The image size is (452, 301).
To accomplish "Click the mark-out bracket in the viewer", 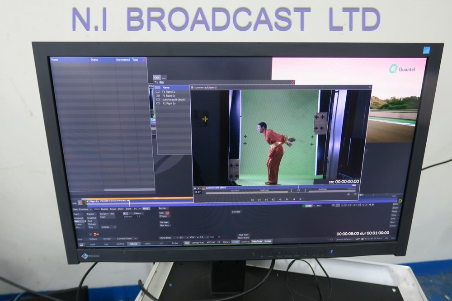I will pyautogui.click(x=305, y=190).
